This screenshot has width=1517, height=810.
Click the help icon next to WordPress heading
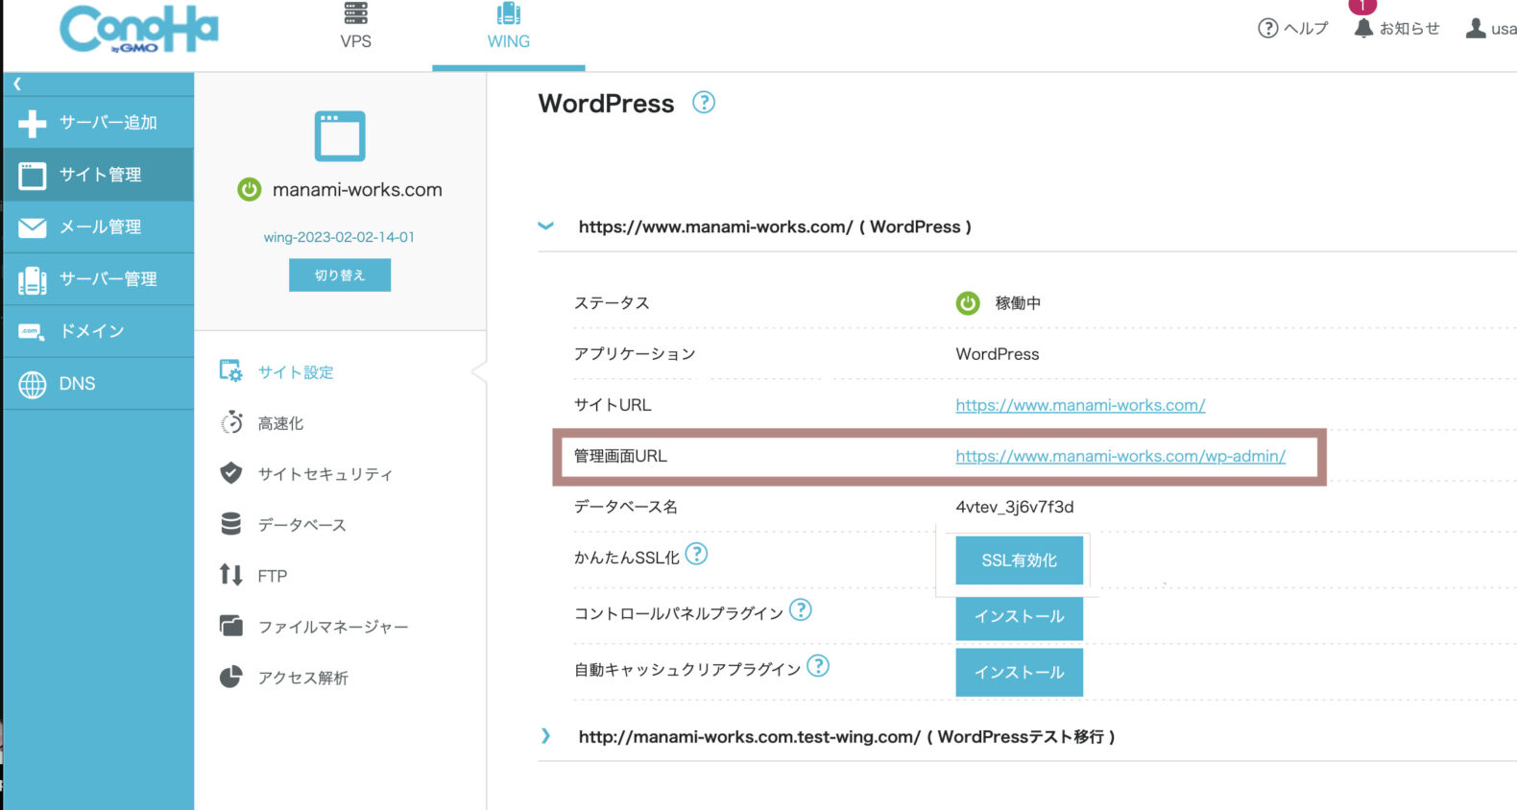(x=704, y=103)
